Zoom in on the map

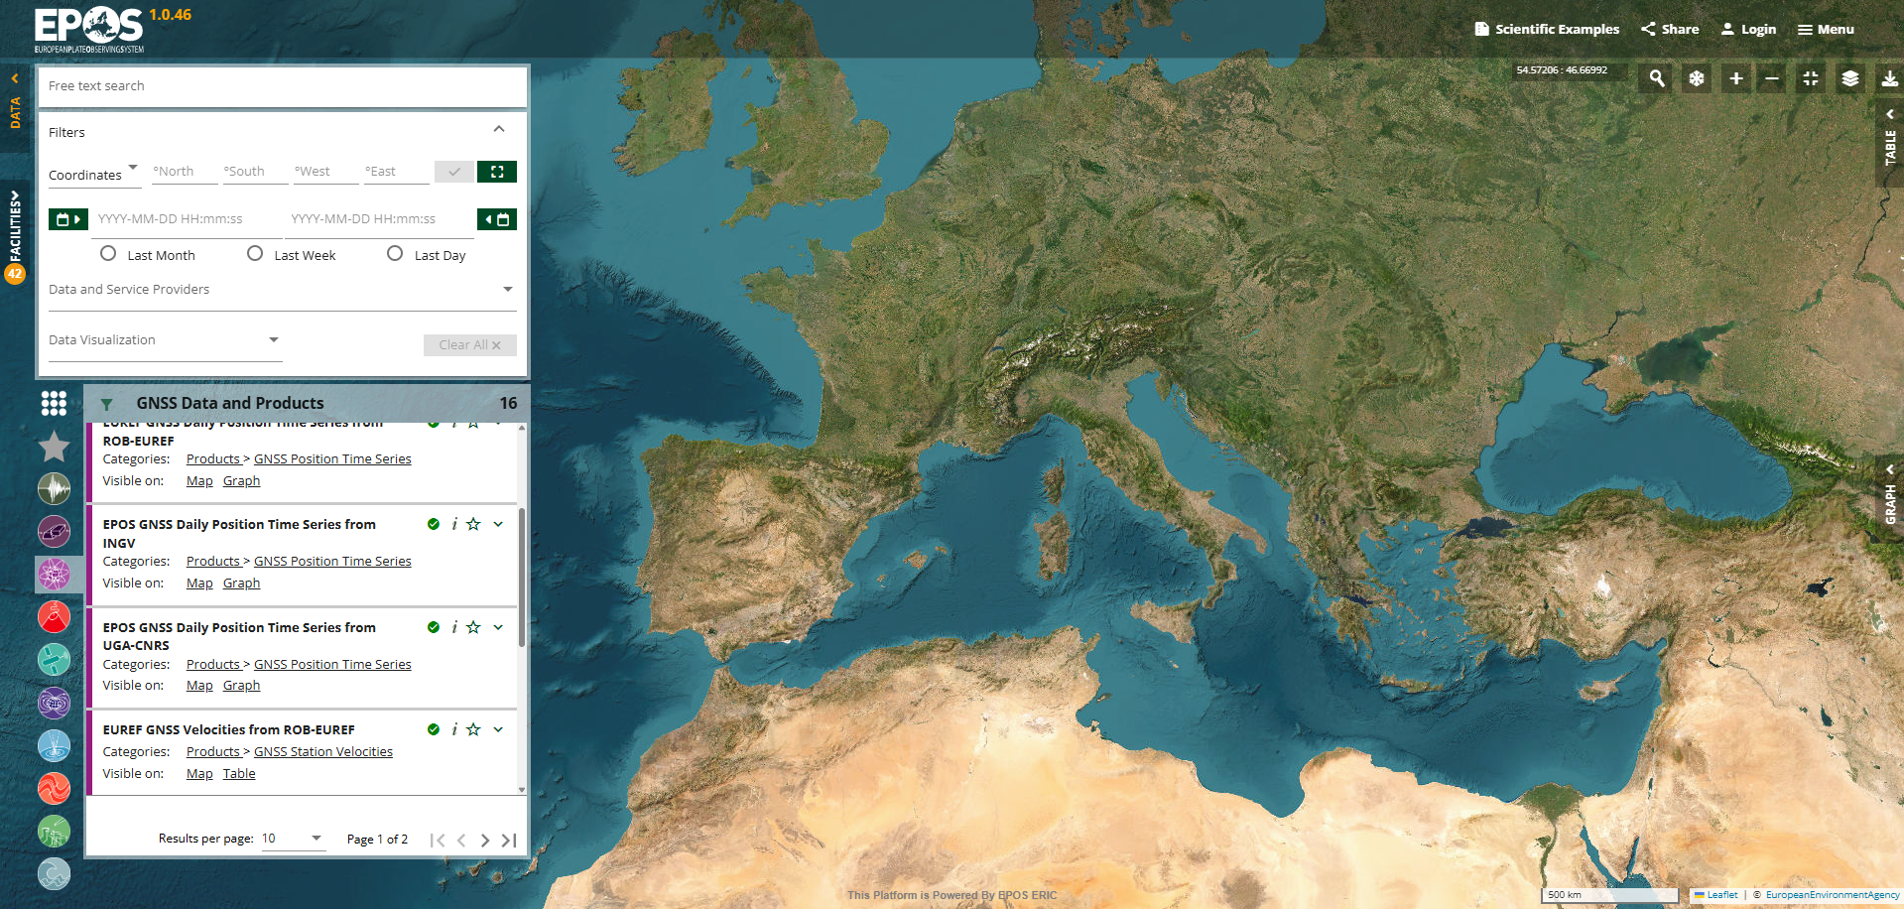coord(1735,78)
